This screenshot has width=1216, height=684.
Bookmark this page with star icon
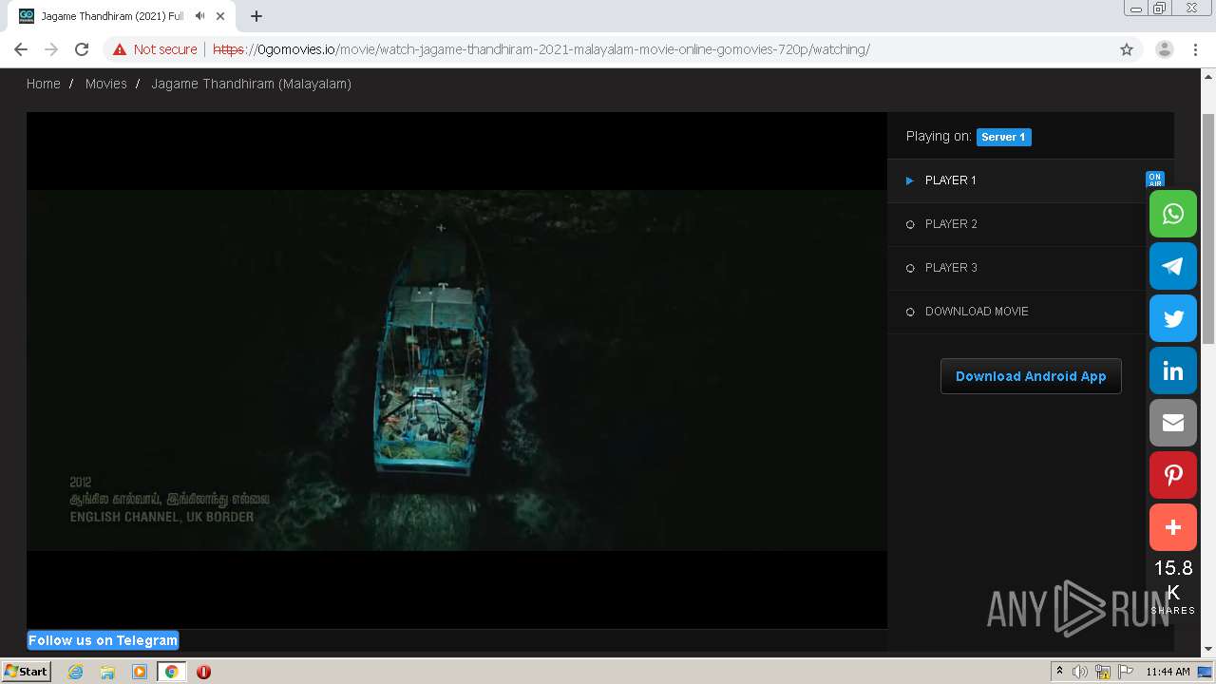1127,49
